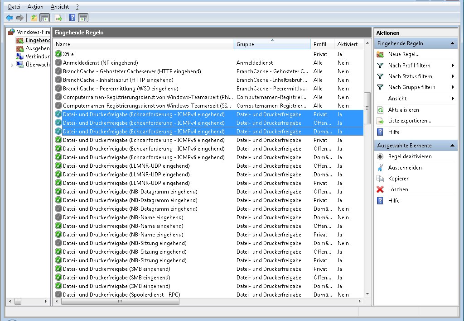
Task: Delete selected rules with Löschen
Action: coord(398,190)
